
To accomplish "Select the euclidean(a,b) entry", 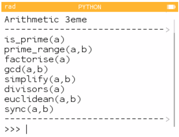I will tap(43, 99).
